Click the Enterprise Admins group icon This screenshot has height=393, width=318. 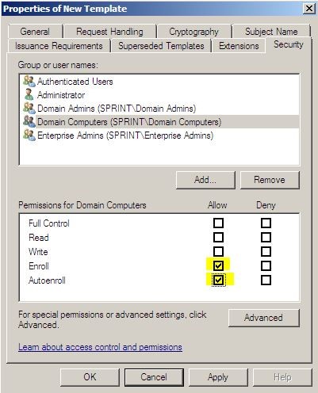[x=29, y=135]
